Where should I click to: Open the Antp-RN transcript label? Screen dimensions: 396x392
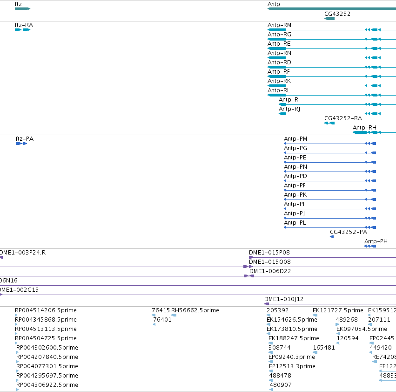[279, 53]
